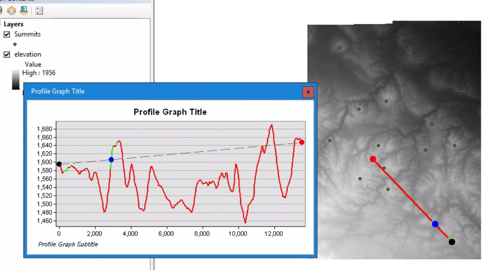488x270 pixels.
Task: Uncheck the elevation layer checkbox
Action: 6,54
